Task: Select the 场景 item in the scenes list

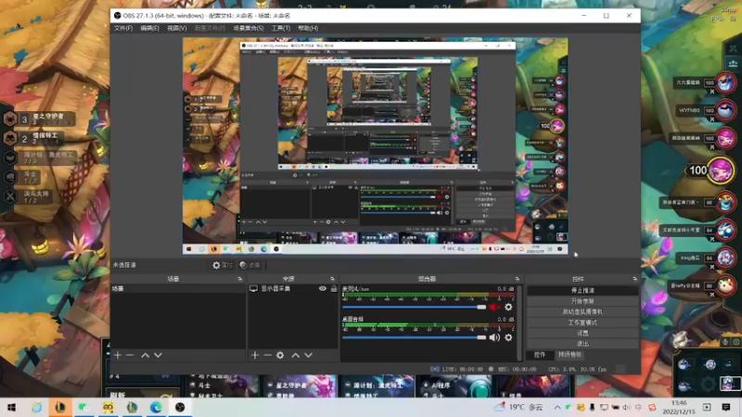Action: coord(177,288)
